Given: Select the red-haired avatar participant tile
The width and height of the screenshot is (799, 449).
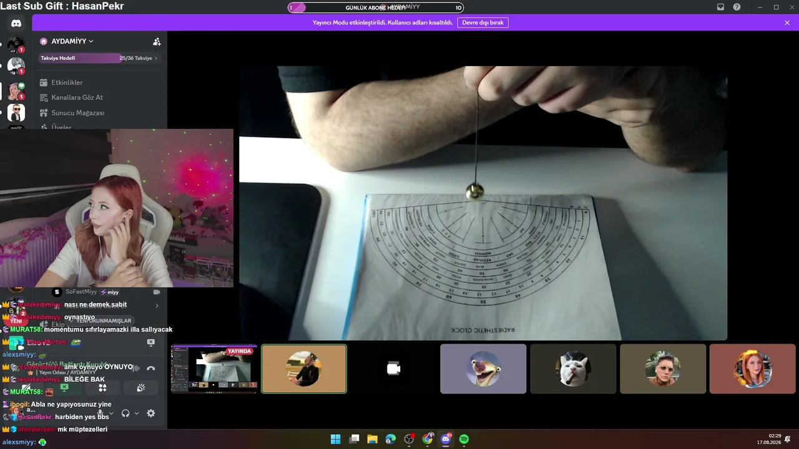Looking at the screenshot, I should (x=752, y=369).
